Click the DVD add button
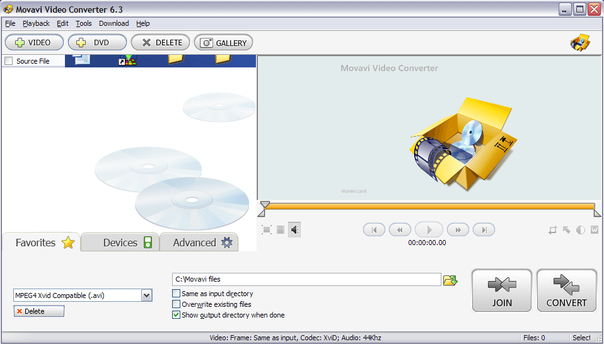Viewport: 604px width, 344px height. point(97,42)
